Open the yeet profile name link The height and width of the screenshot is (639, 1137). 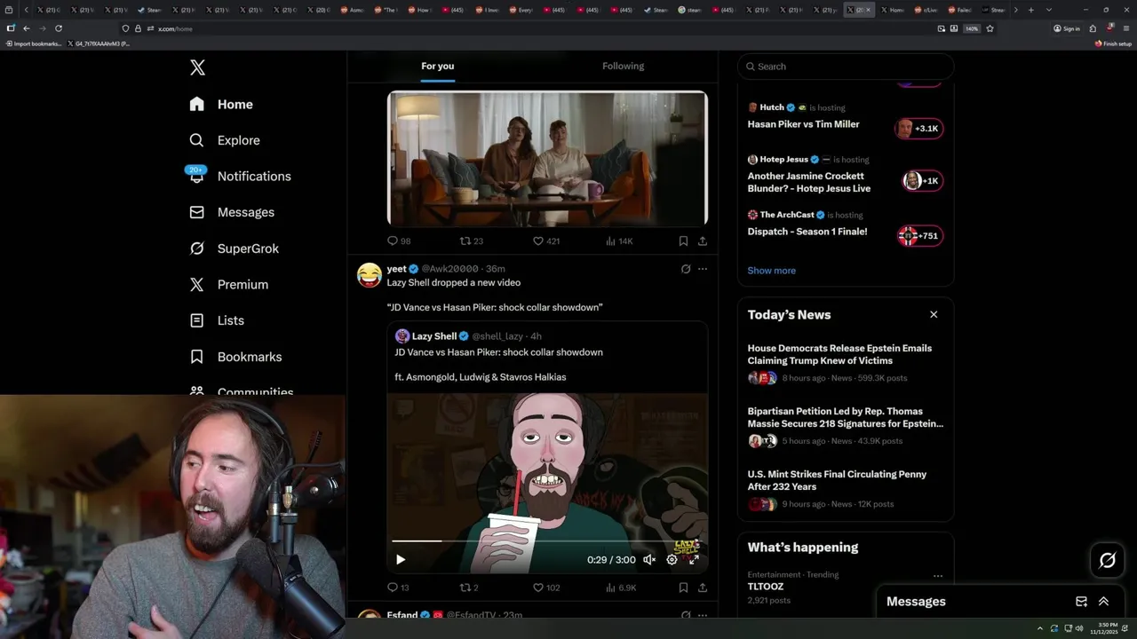[x=396, y=269]
